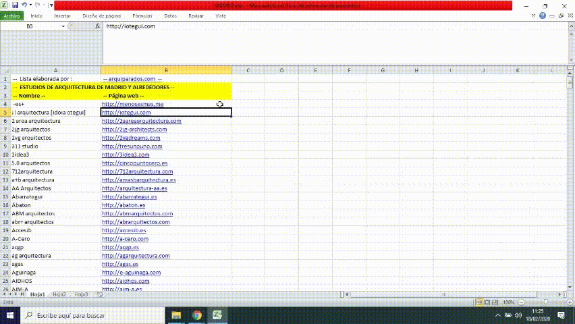Click the Insert new worksheet icon
This screenshot has width=575, height=324.
[99, 294]
